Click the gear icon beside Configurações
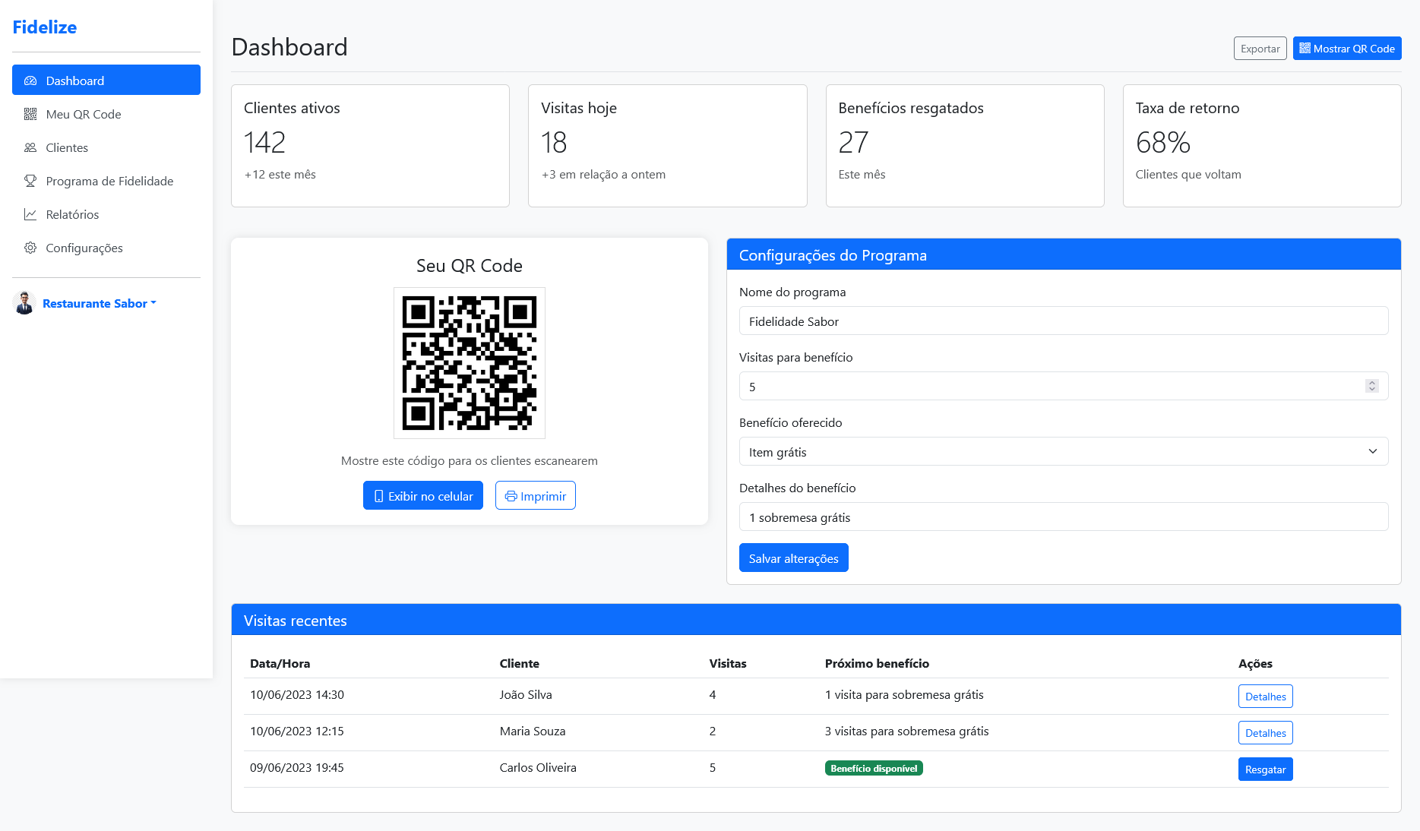Screen dimensions: 1420x831 click(30, 248)
